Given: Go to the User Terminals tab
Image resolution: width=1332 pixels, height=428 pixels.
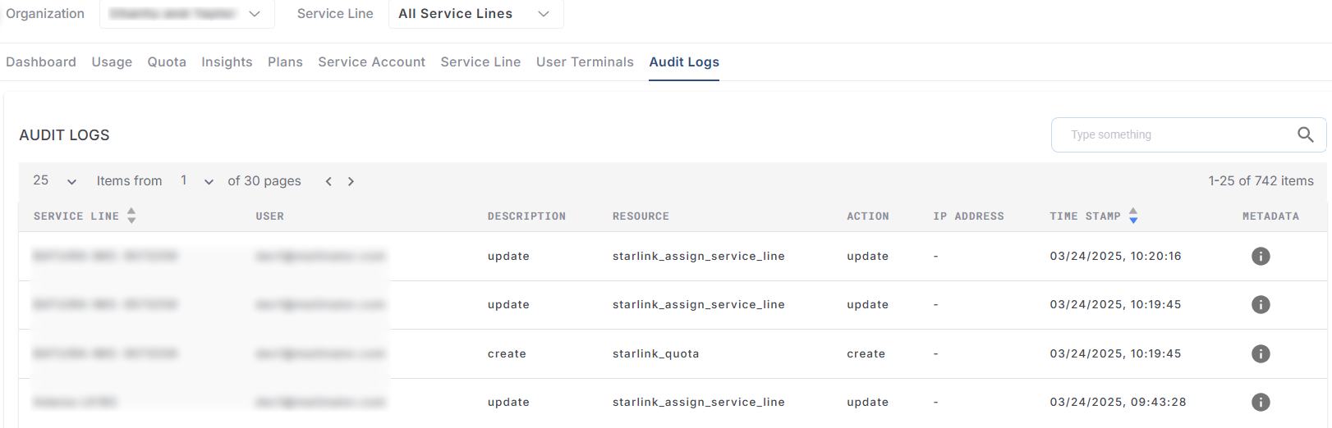Looking at the screenshot, I should coord(585,62).
